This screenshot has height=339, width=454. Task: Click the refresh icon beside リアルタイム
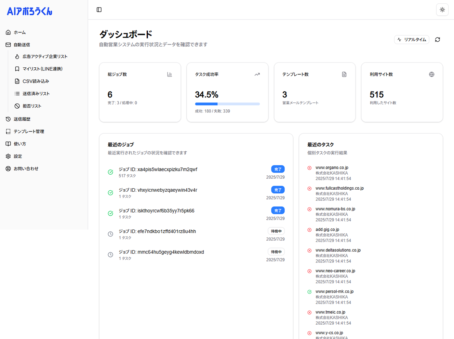(x=438, y=40)
